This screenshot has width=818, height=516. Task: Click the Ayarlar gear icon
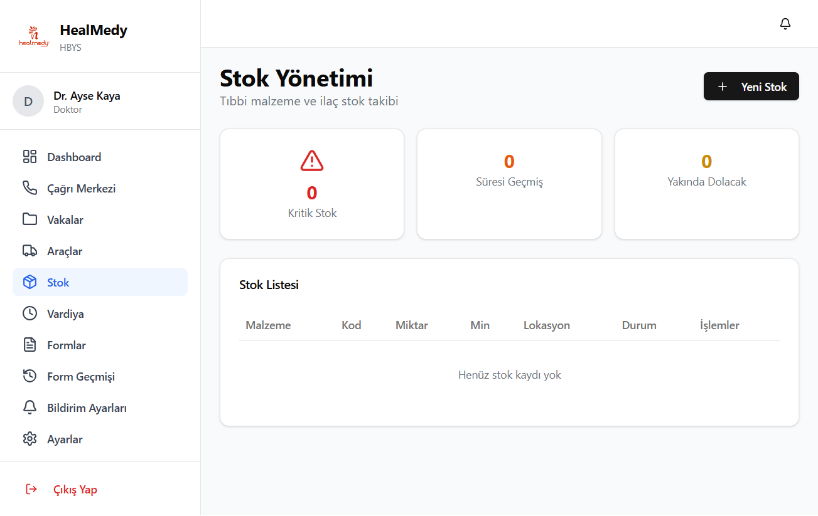pos(30,438)
